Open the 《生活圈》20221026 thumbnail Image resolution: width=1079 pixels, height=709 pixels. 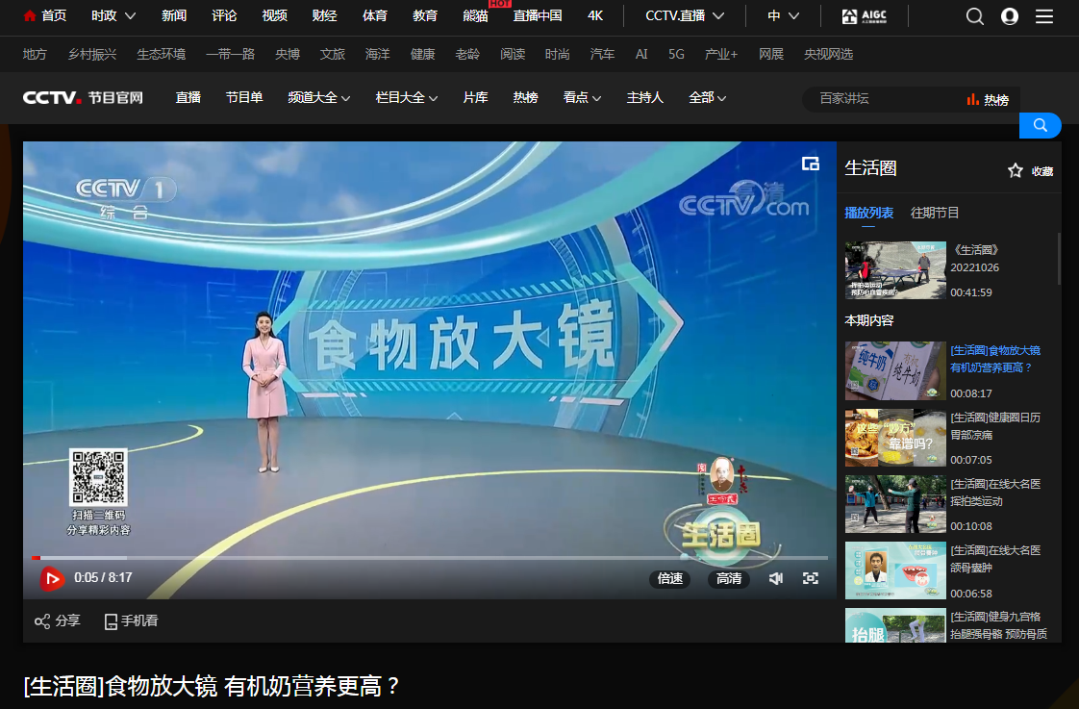coord(895,269)
